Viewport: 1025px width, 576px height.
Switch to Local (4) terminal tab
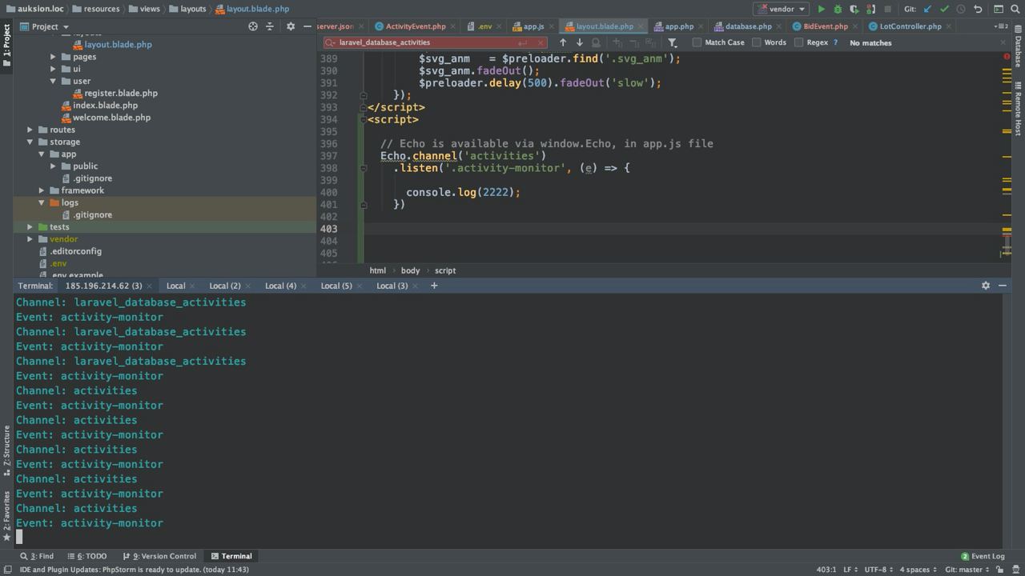(x=280, y=286)
